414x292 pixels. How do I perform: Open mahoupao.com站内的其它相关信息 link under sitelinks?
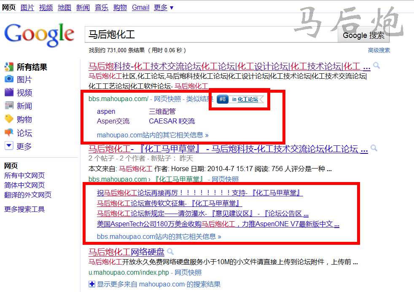153,135
